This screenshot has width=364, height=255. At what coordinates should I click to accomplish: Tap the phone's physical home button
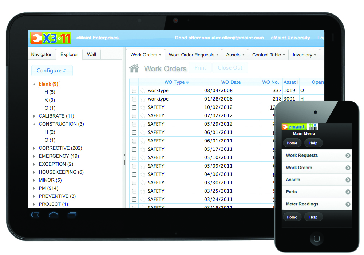(317, 239)
